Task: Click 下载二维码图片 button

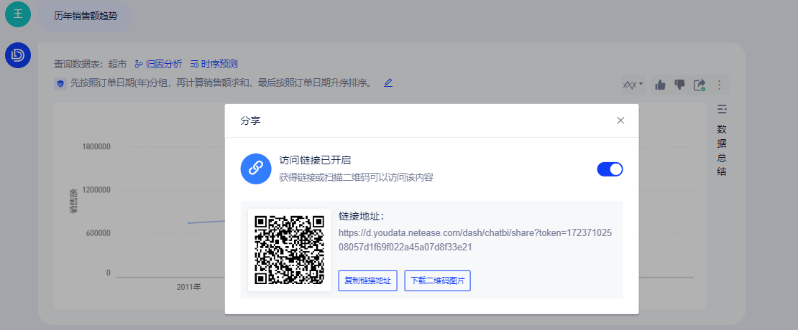Action: (x=437, y=281)
